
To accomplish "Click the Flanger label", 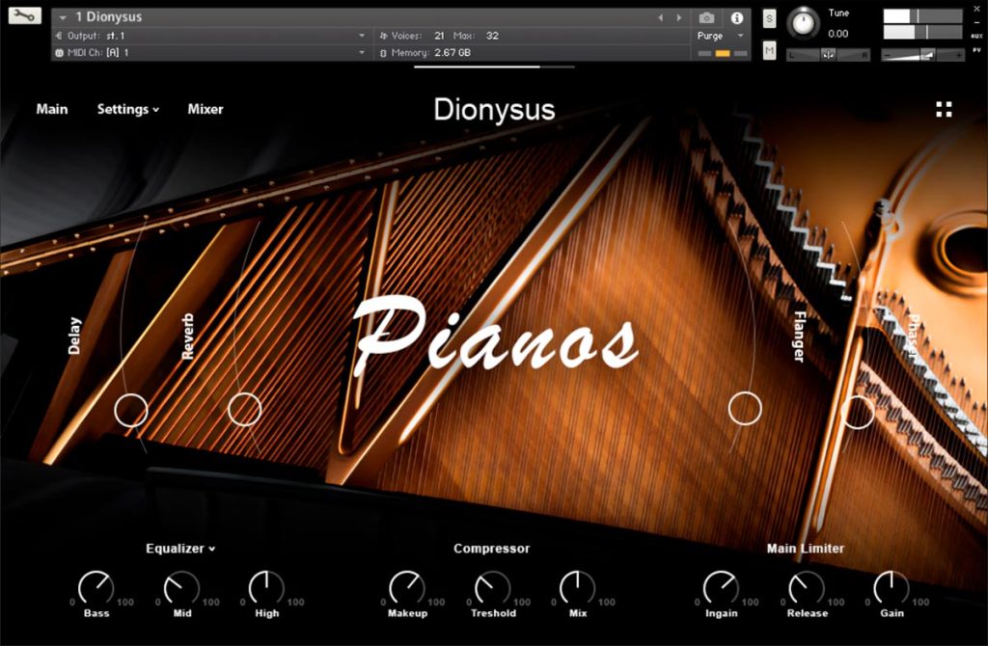I will point(800,336).
